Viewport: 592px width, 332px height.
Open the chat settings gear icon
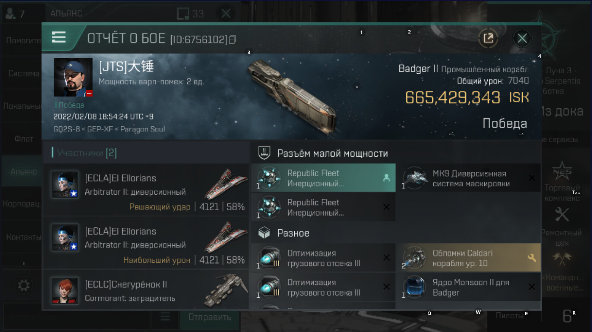(23, 285)
